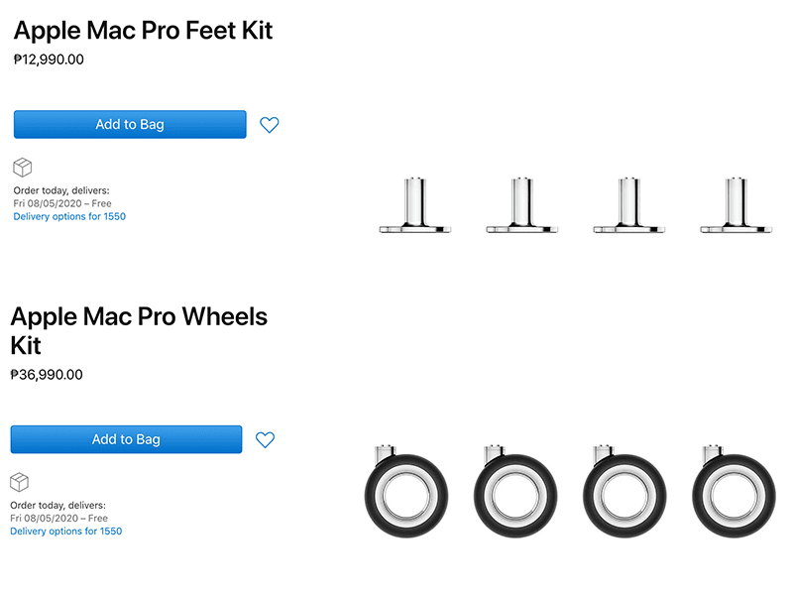Image resolution: width=793 pixels, height=595 pixels.
Task: Toggle favorite for the Apple Mac Pro Feet Kit
Action: click(x=269, y=124)
